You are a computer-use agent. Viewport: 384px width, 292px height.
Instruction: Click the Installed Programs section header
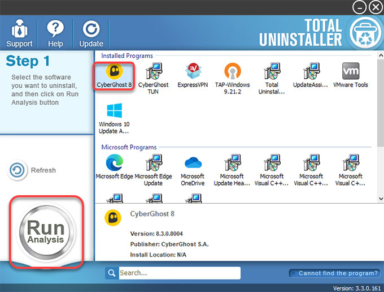pos(127,55)
